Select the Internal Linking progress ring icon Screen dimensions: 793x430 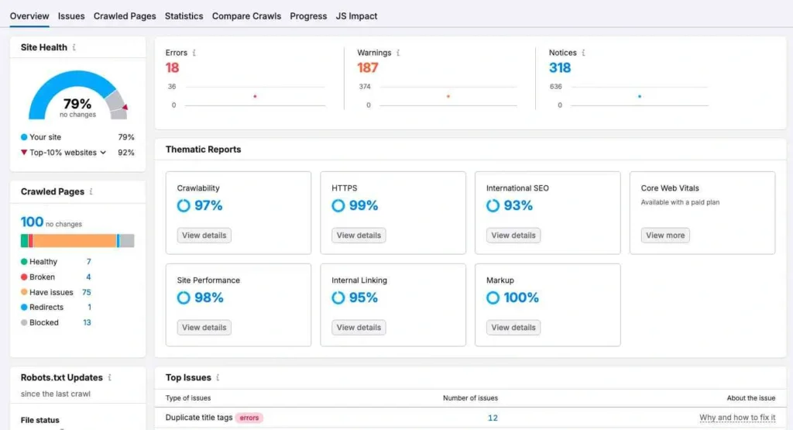[x=338, y=298]
